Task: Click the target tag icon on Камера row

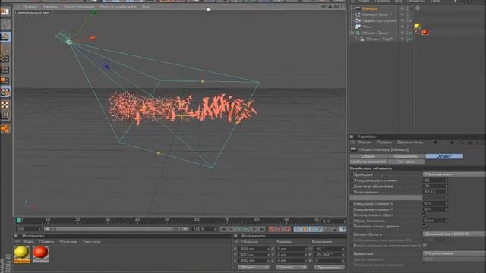Action: (418, 8)
